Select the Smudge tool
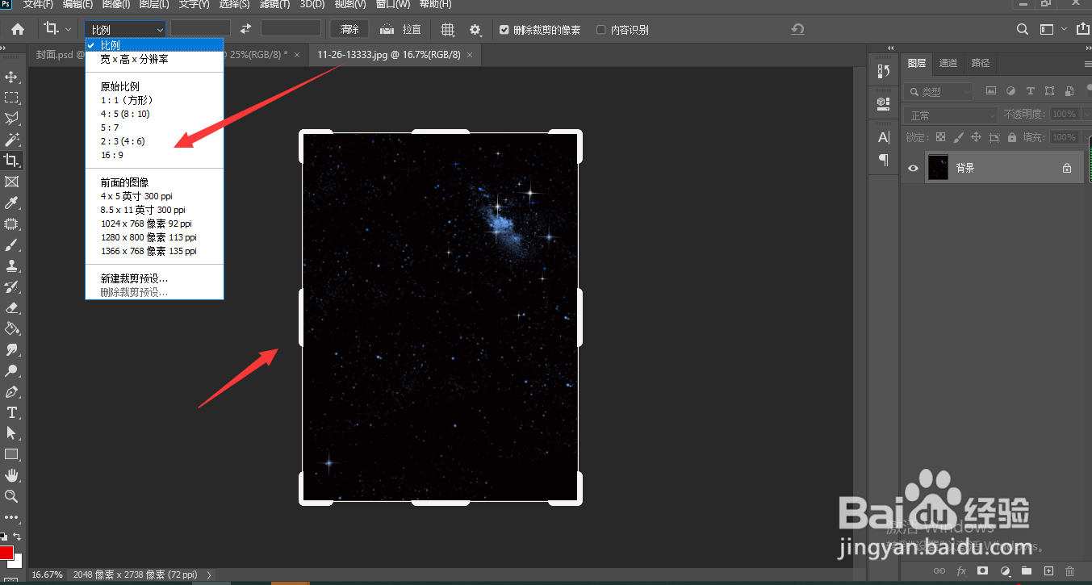The height and width of the screenshot is (585, 1092). click(x=11, y=349)
